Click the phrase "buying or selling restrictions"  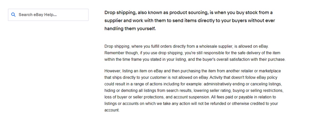point(262,90)
